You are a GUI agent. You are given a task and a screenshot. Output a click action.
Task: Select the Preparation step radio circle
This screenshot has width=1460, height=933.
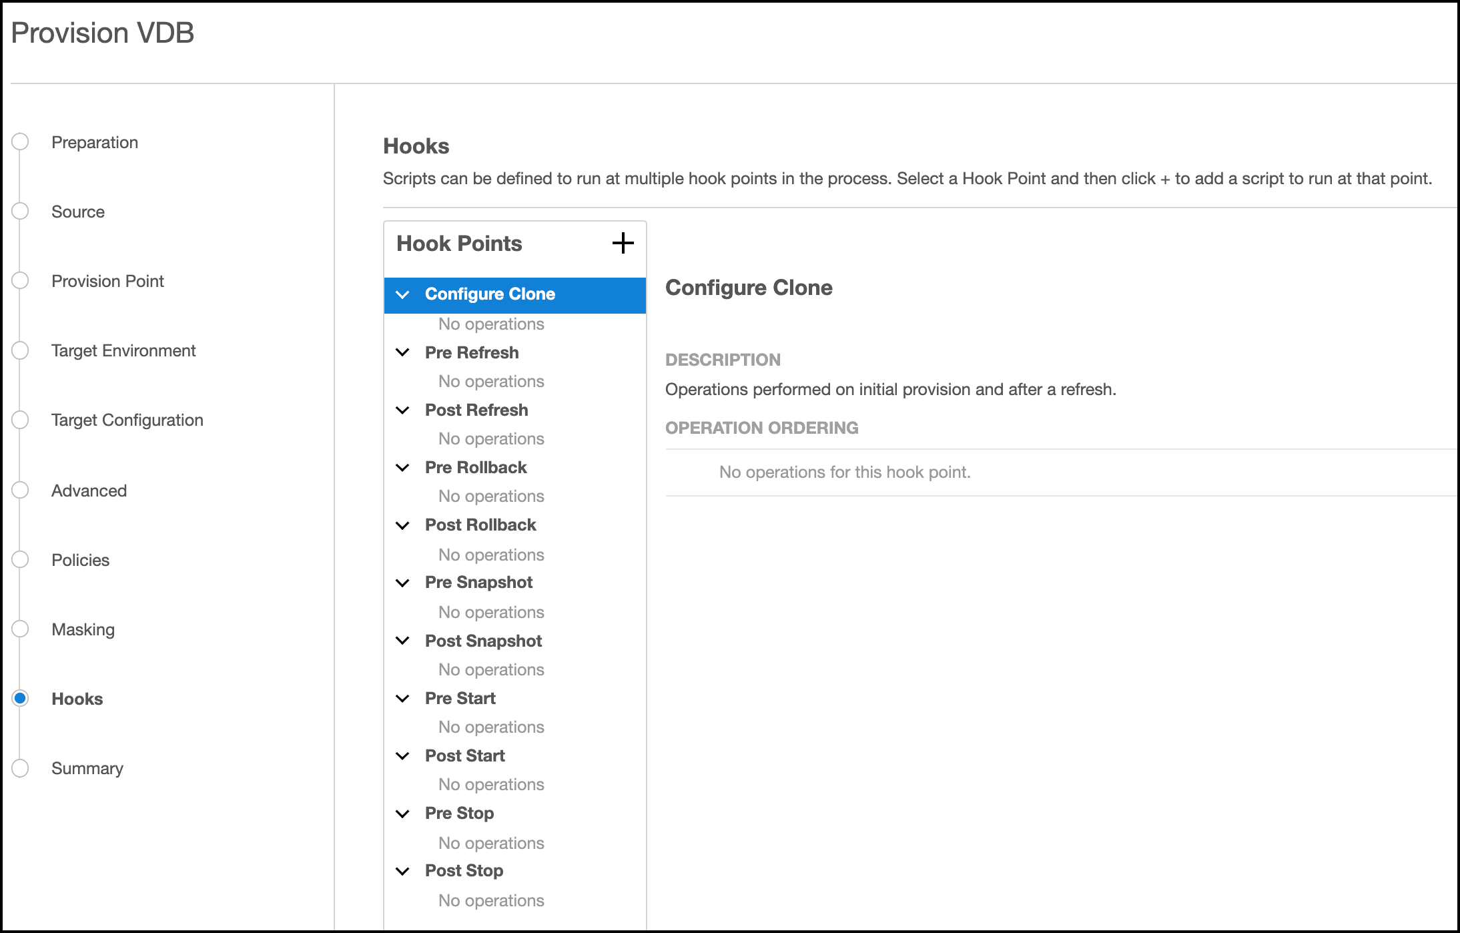point(21,141)
